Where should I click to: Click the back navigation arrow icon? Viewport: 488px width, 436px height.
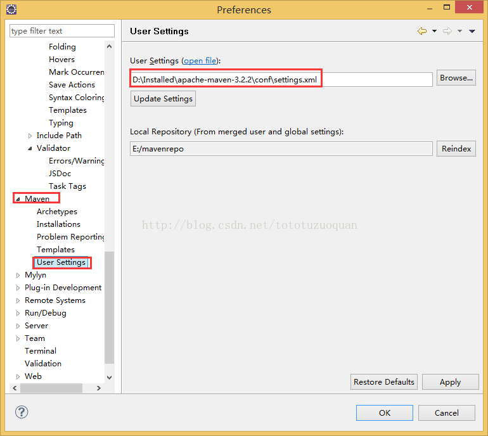421,31
